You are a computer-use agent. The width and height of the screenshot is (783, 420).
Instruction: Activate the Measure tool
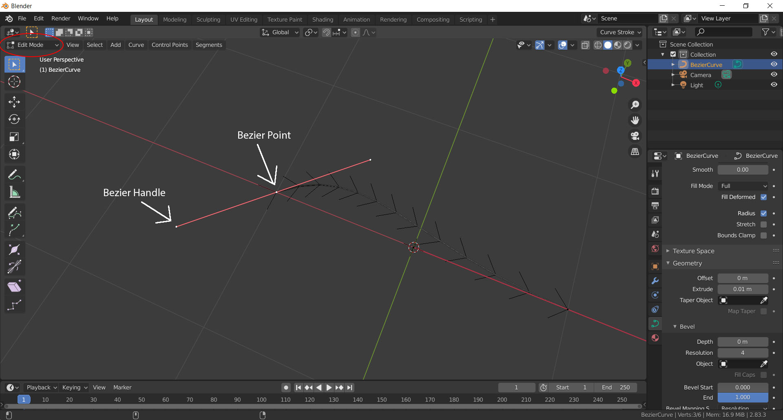[14, 192]
